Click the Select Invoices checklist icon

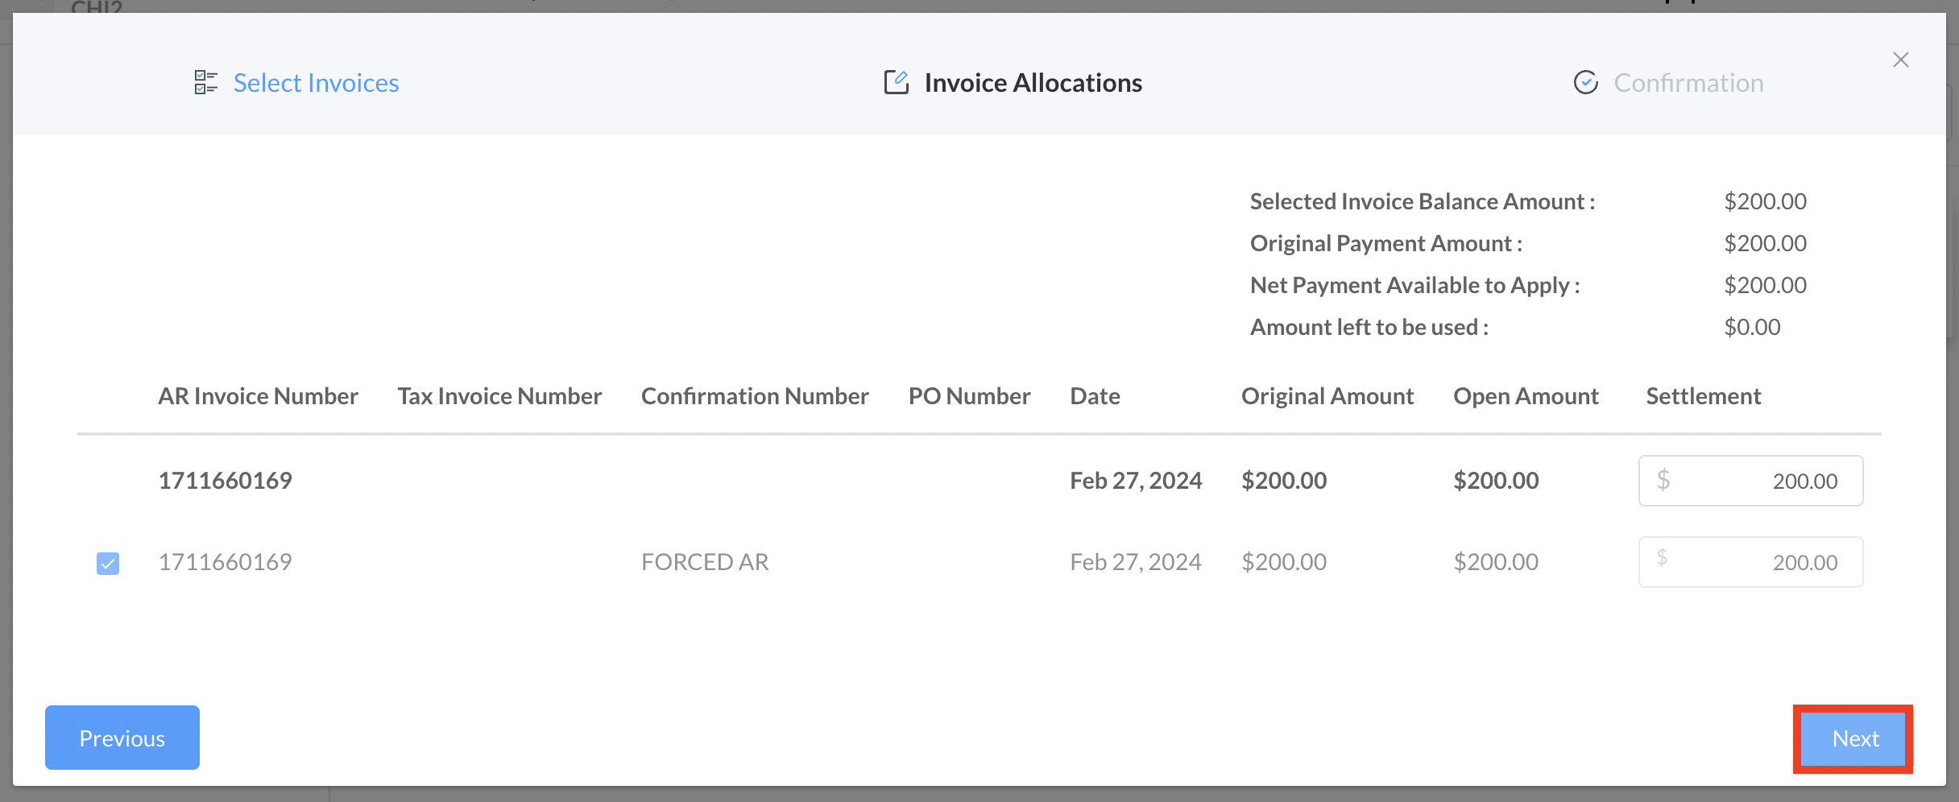[x=205, y=82]
